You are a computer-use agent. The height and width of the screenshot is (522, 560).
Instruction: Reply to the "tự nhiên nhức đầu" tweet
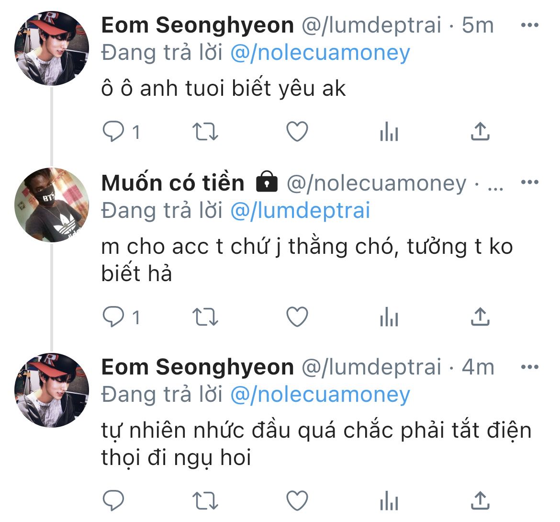114,501
